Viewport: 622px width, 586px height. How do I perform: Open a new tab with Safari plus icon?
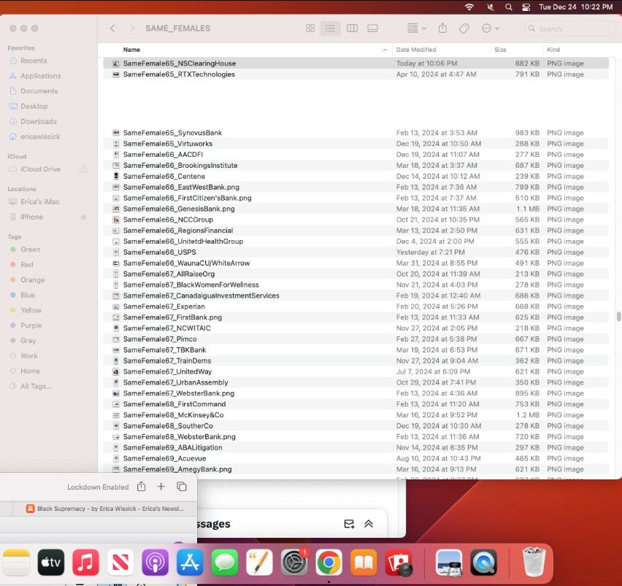[161, 487]
